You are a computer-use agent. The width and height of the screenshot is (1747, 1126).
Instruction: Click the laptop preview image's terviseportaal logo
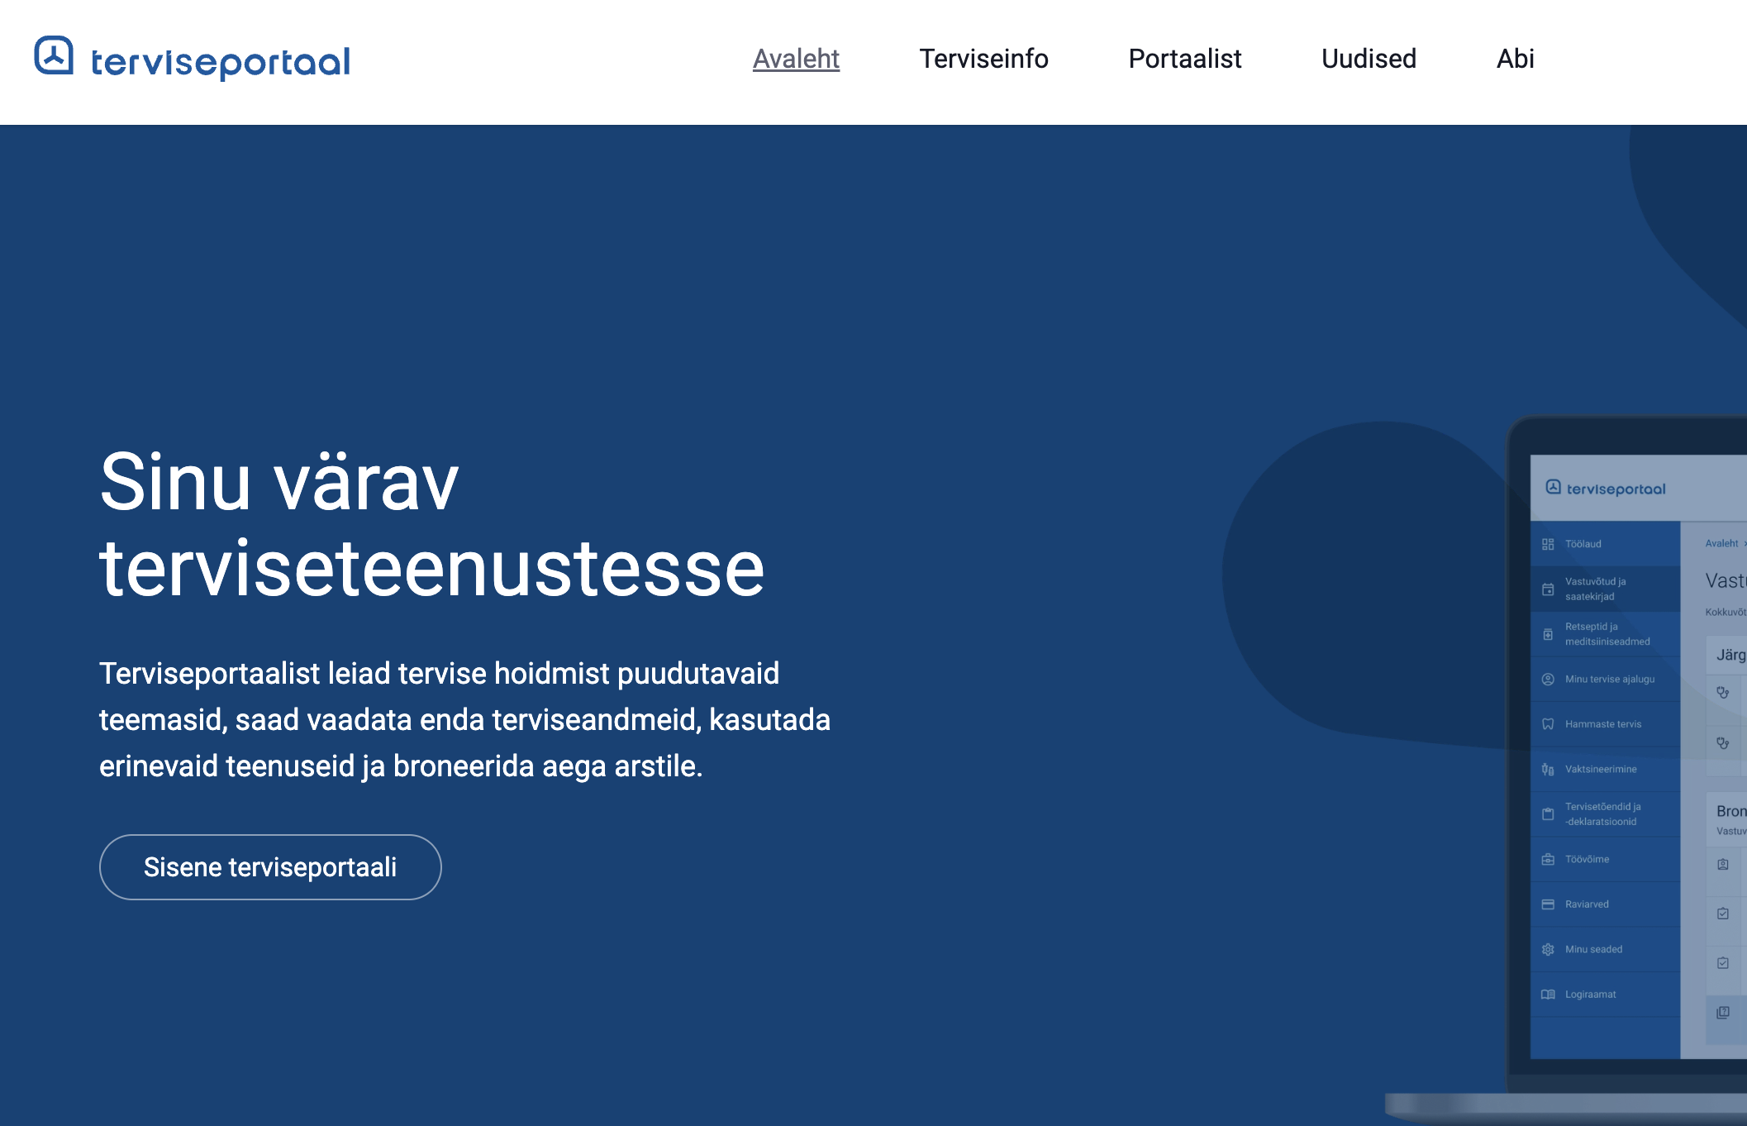point(1605,489)
